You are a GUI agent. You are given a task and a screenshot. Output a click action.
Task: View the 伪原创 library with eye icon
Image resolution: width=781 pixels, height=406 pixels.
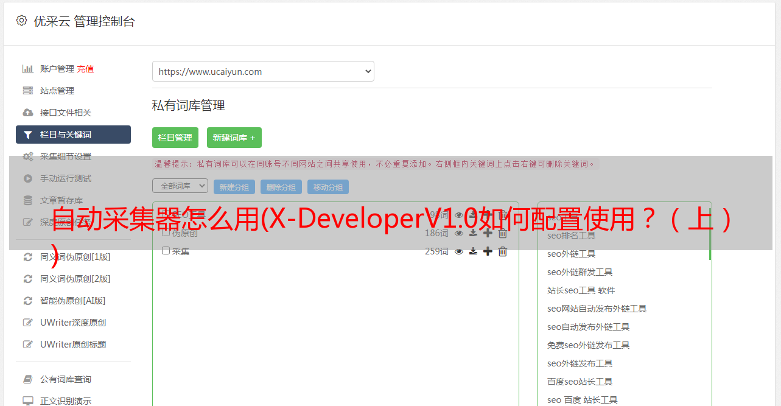459,233
